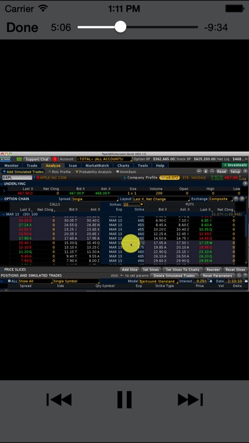249x443 pixels.
Task: Toggle the ALL positions checkbox
Action: [9, 281]
